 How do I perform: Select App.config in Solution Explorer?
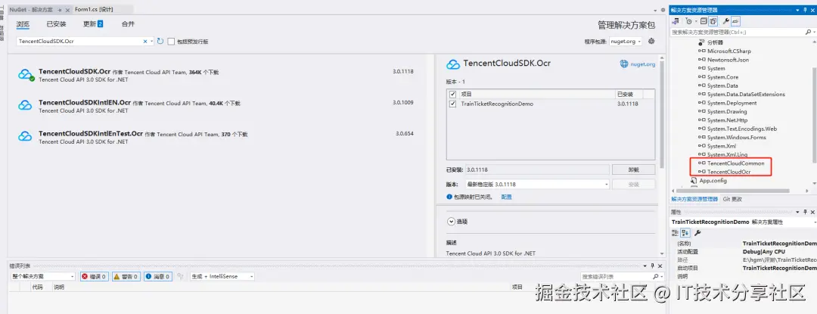coord(714,181)
